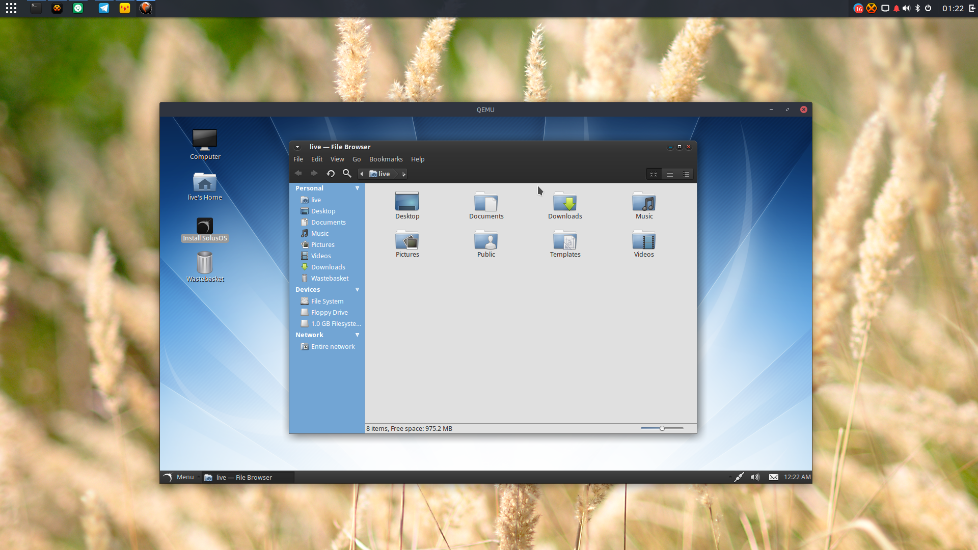The width and height of the screenshot is (978, 550).
Task: Open the Help menu
Action: point(418,159)
